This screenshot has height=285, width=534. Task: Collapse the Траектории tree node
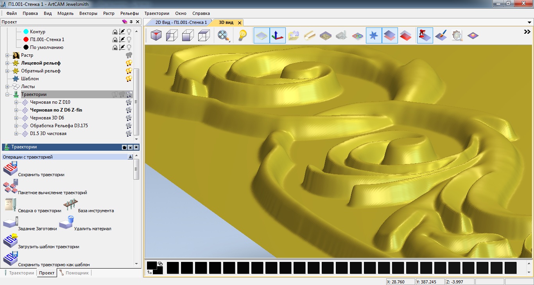7,94
